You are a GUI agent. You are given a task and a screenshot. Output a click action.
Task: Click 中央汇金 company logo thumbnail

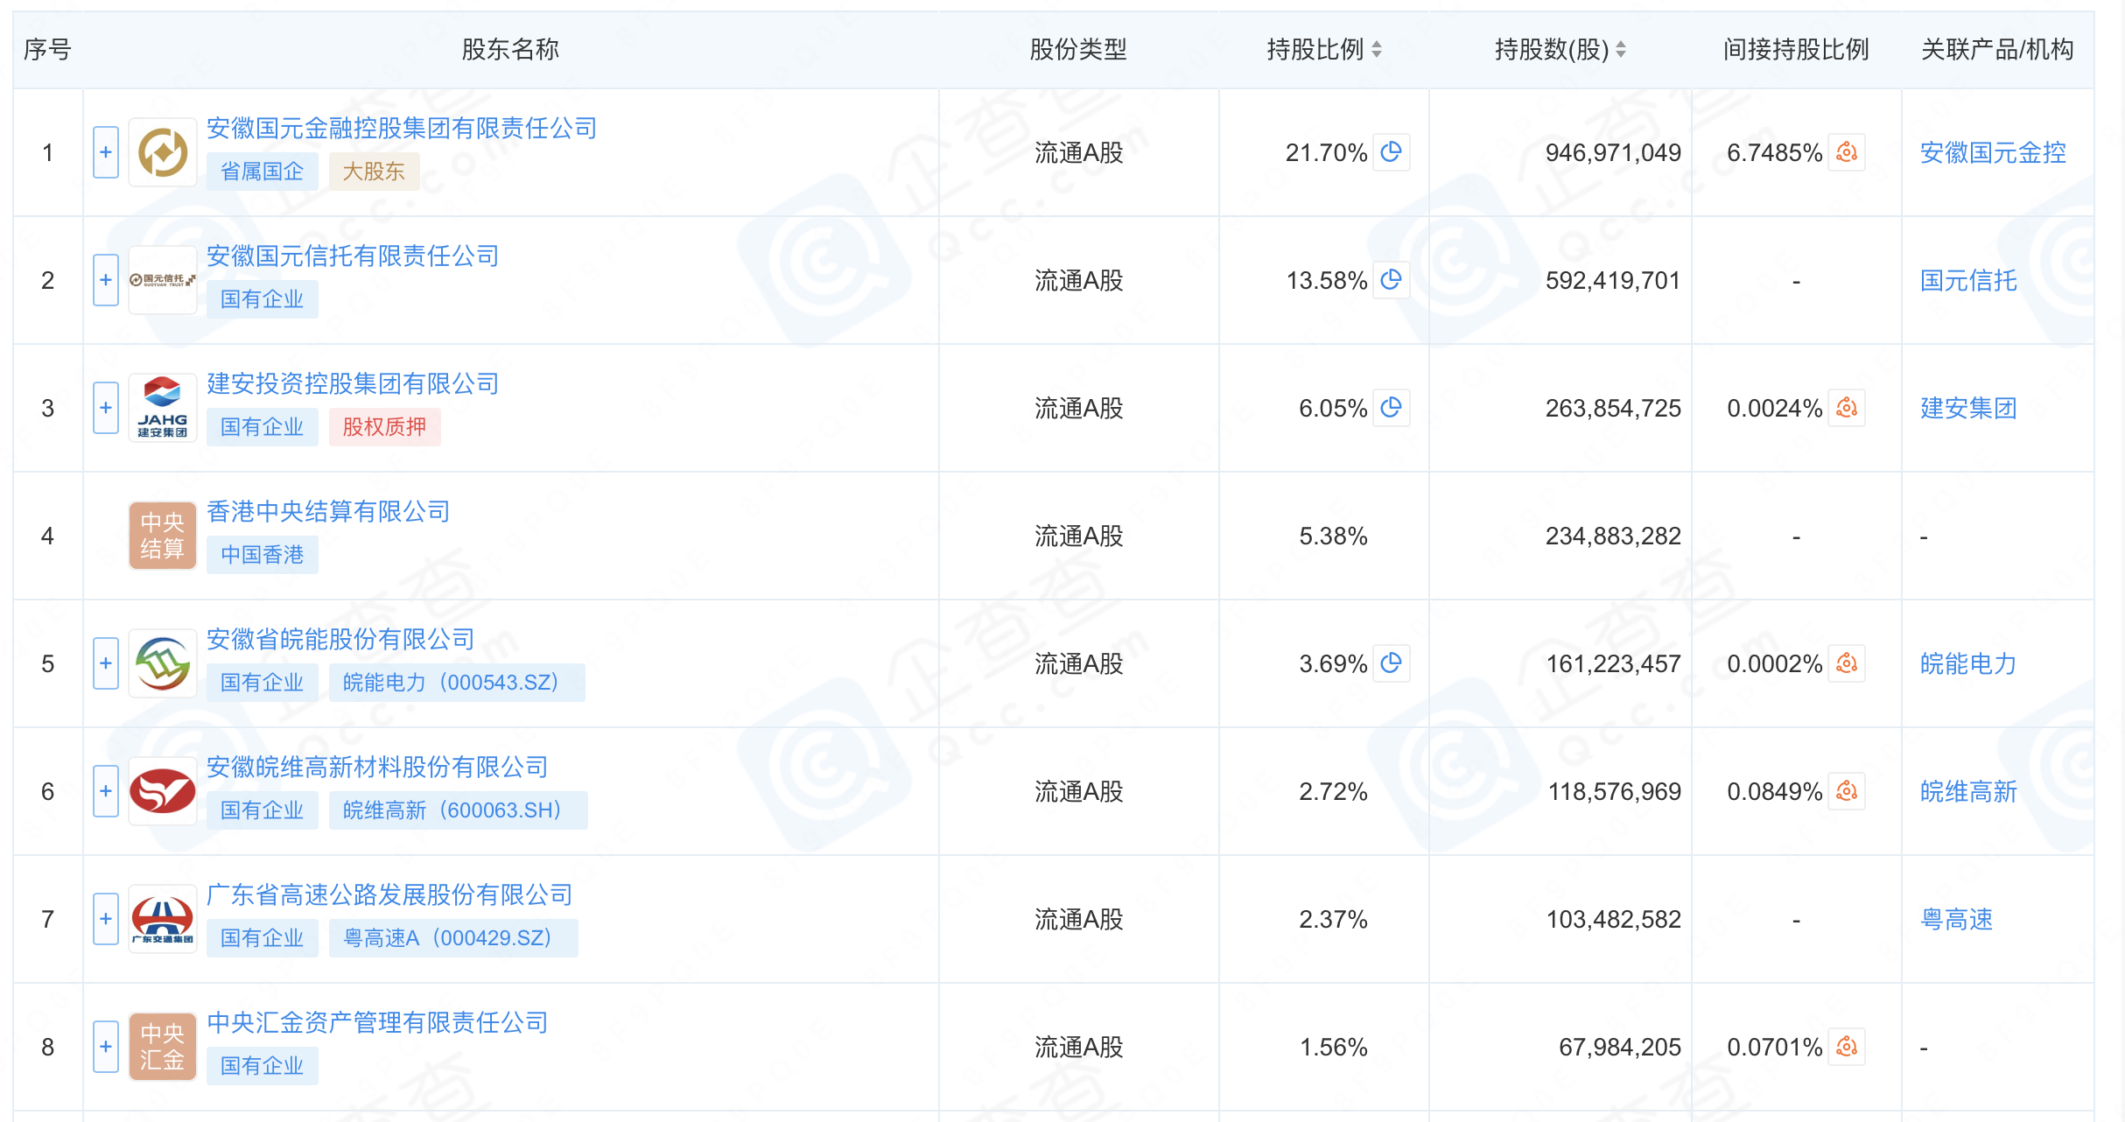163,1047
